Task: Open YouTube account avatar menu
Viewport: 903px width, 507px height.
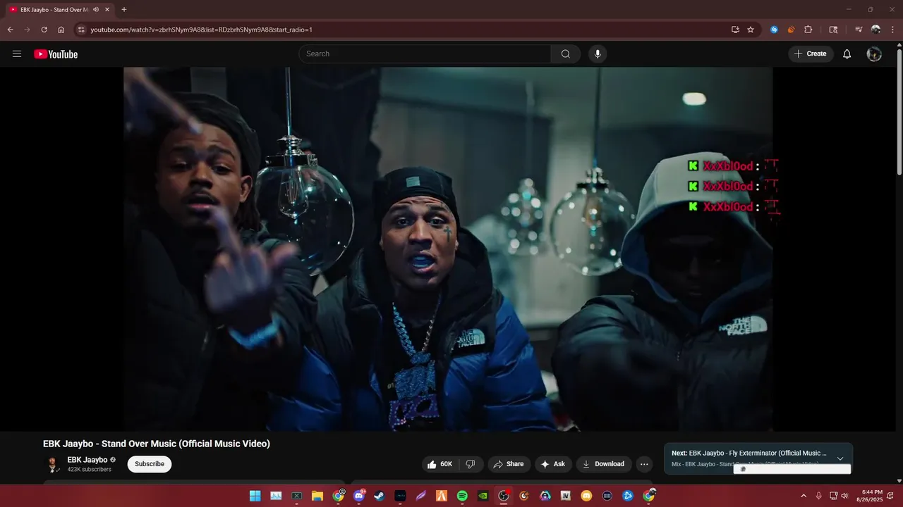Action: [874, 54]
